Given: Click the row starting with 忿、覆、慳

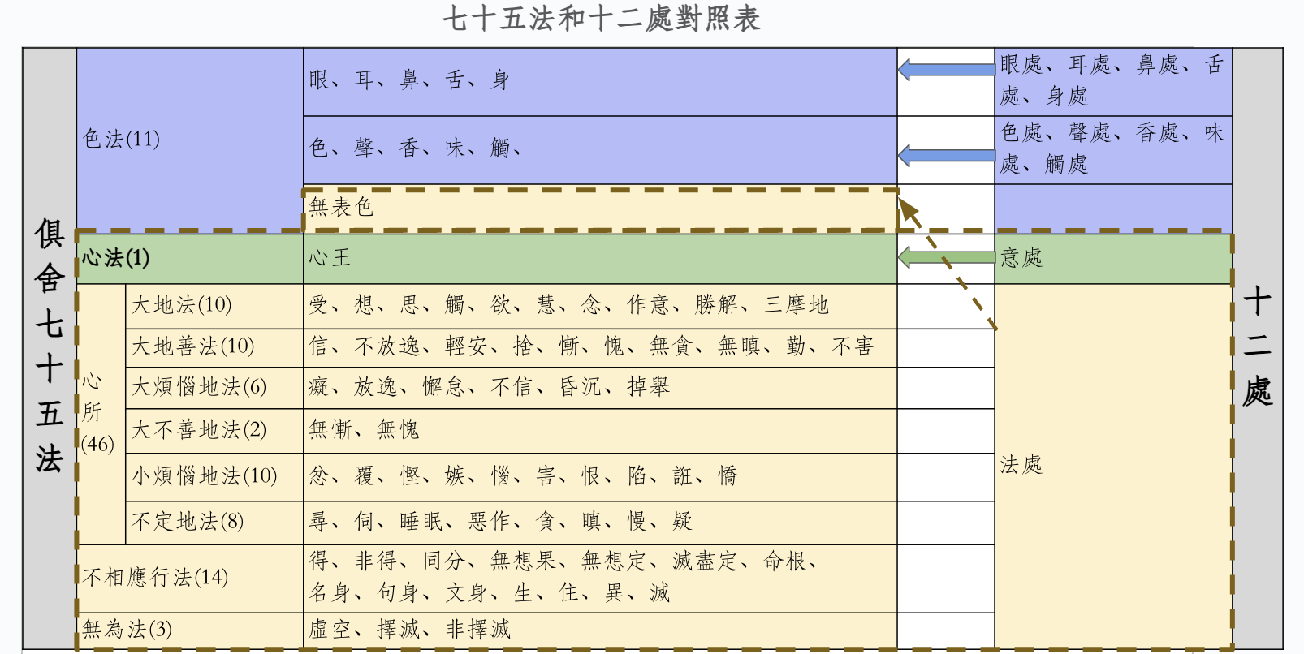Looking at the screenshot, I should coord(600,477).
